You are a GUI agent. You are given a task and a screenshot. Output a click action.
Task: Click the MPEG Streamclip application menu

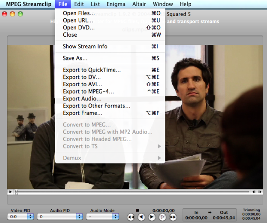click(x=29, y=4)
